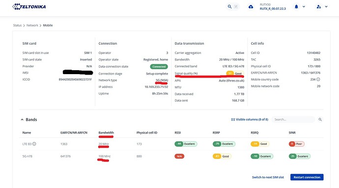The width and height of the screenshot is (339, 188).
Task: Expand the user account dropdown chevron
Action: 326,7
